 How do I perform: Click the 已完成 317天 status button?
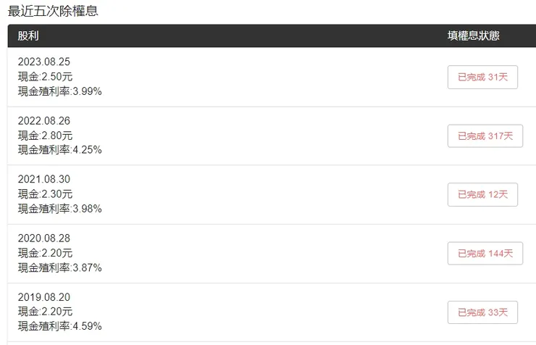[x=485, y=136]
